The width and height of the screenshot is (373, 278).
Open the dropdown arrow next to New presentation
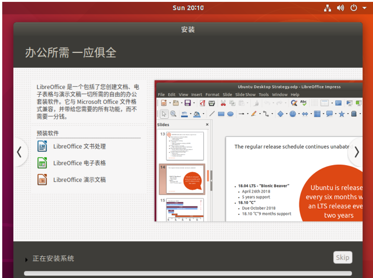tap(170, 103)
